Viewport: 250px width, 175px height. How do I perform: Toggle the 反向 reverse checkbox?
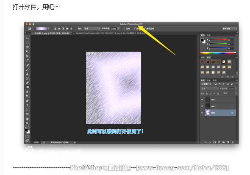125,28
